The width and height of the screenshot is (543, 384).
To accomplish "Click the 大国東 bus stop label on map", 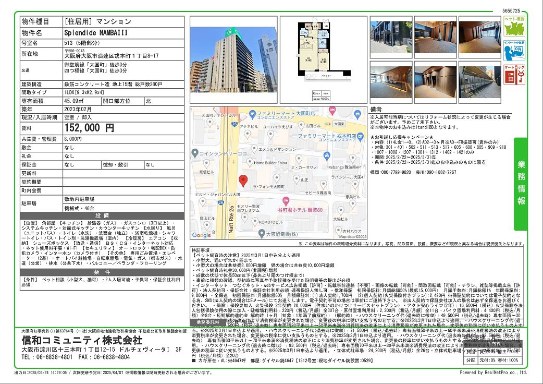I will click(x=339, y=124).
